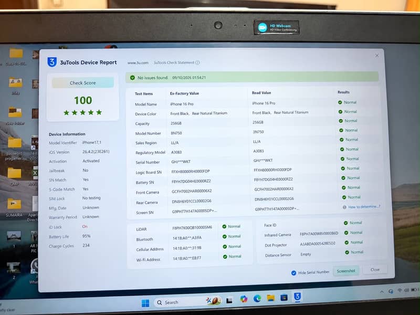Click the Read Value column header
The width and height of the screenshot is (420, 315).
261,93
